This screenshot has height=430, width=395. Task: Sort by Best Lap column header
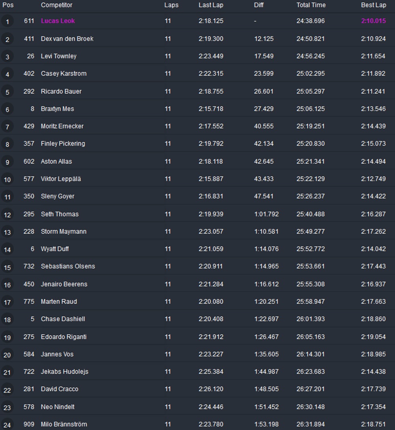[373, 5]
